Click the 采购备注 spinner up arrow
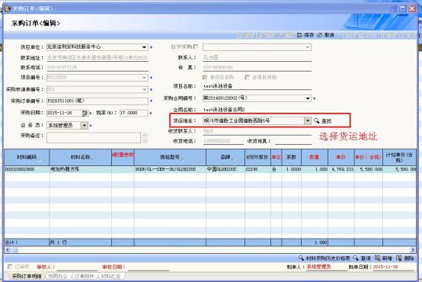The width and height of the screenshot is (422, 282). [144, 135]
